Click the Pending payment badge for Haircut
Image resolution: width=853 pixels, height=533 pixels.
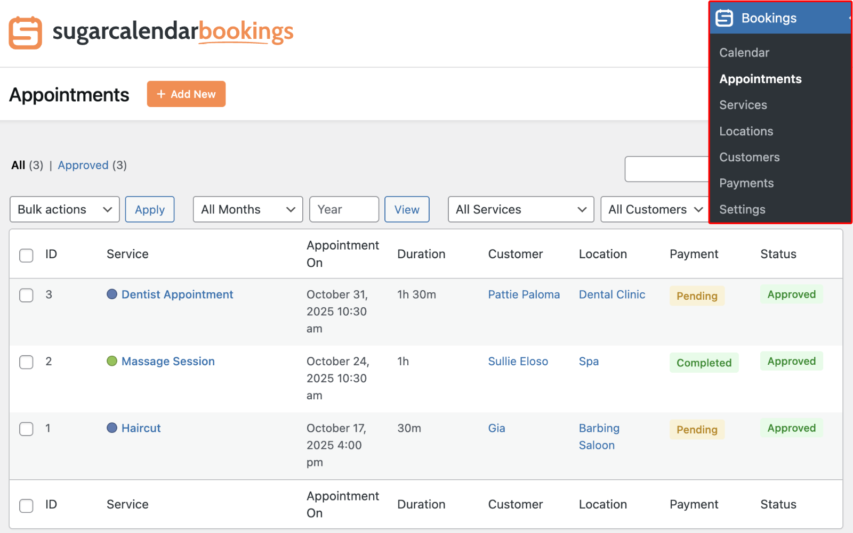click(696, 429)
